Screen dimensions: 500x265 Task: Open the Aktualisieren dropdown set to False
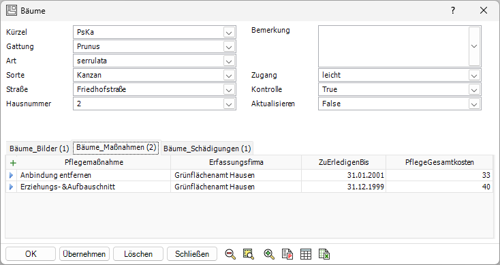click(x=474, y=104)
